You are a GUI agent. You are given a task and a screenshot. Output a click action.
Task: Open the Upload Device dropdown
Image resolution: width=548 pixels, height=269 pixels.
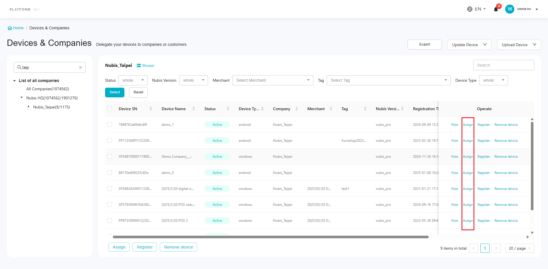[x=519, y=45]
